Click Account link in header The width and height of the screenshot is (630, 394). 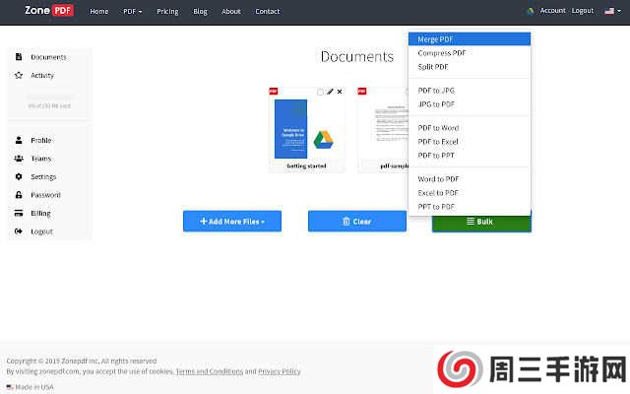click(x=552, y=11)
